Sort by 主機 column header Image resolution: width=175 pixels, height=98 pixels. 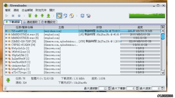61,27
